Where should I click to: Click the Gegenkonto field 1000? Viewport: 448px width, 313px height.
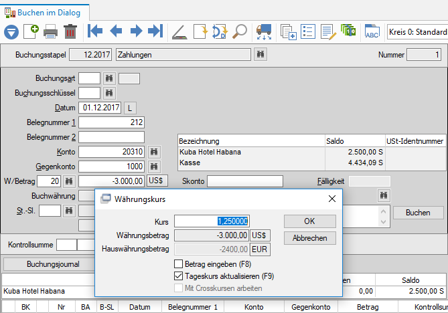(x=111, y=167)
